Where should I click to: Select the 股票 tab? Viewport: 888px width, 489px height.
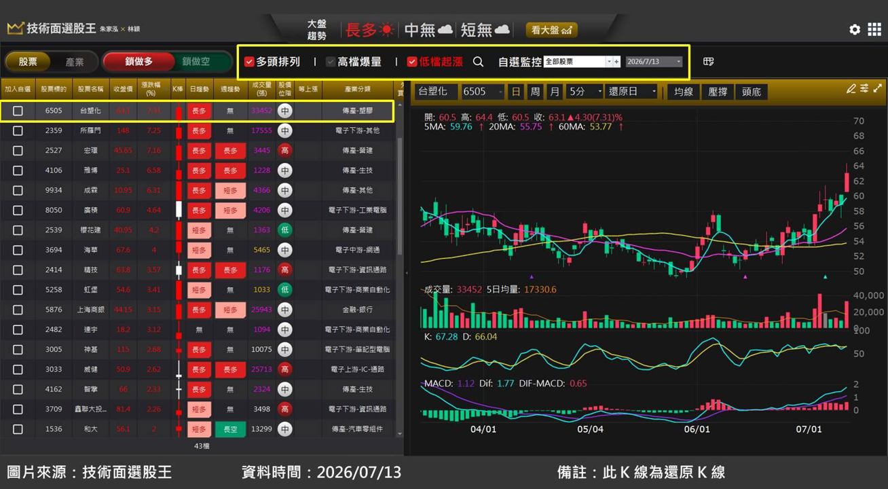click(28, 62)
